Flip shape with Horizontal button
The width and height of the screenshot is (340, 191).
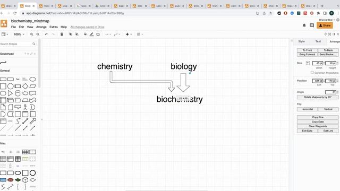coord(307,109)
